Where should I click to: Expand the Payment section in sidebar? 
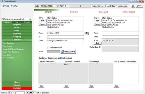(x=17, y=34)
